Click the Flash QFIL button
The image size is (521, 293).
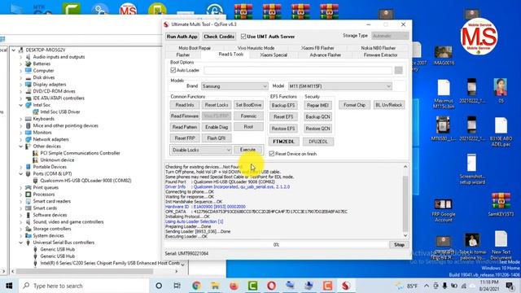coord(217,138)
